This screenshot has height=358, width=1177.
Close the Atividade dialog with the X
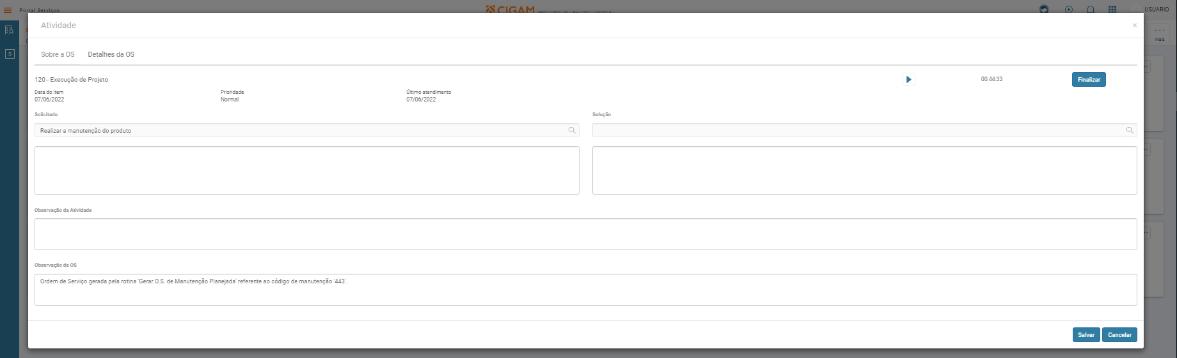pyautogui.click(x=1135, y=26)
